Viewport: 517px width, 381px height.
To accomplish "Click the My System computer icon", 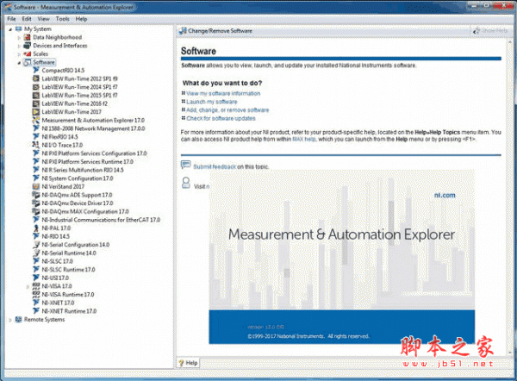I will coord(18,29).
